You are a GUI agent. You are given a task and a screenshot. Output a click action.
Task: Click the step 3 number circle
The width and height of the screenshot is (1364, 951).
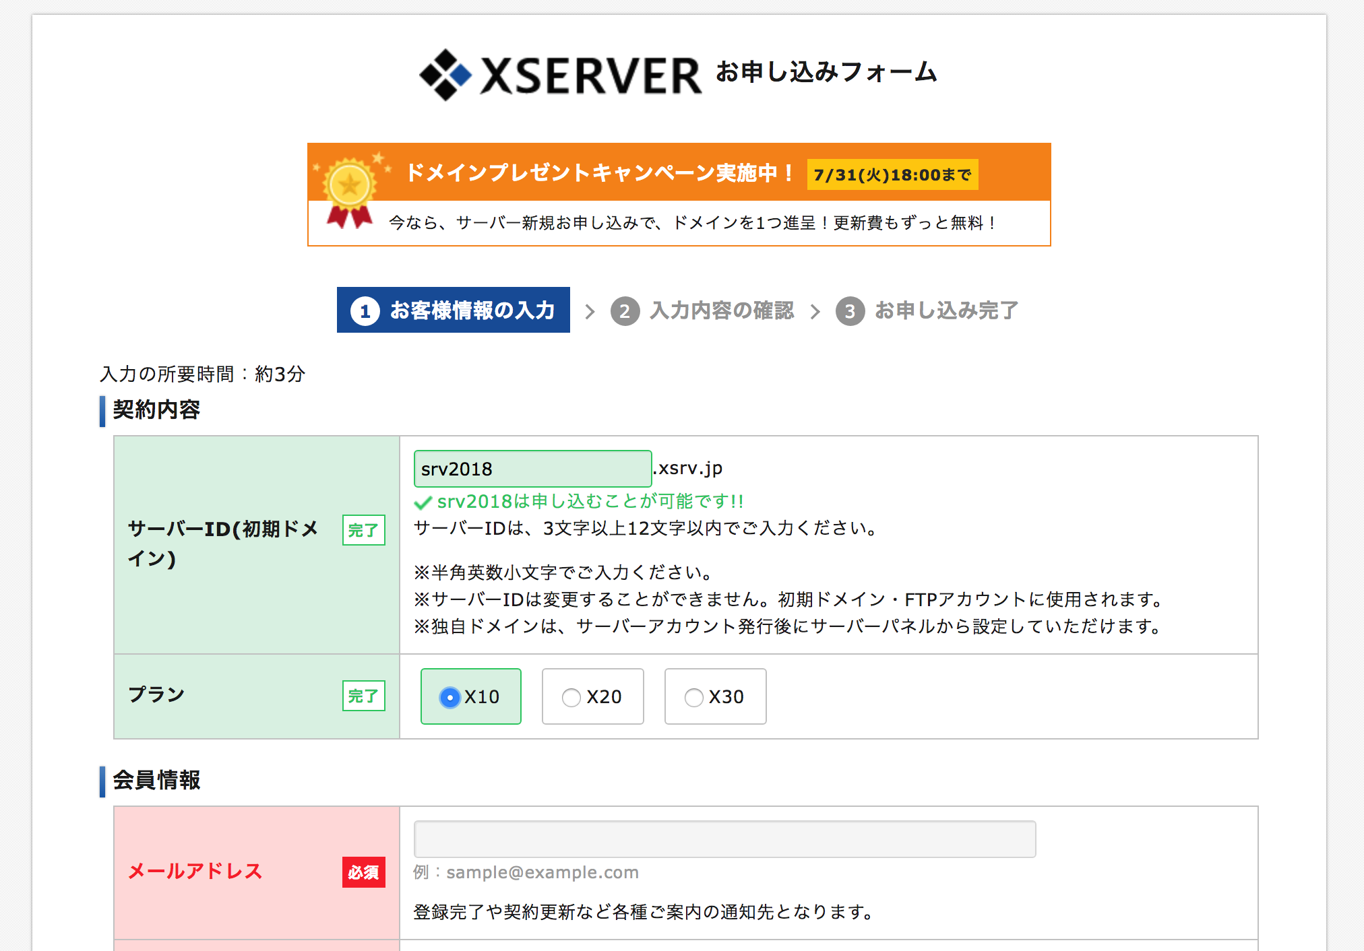click(x=850, y=311)
